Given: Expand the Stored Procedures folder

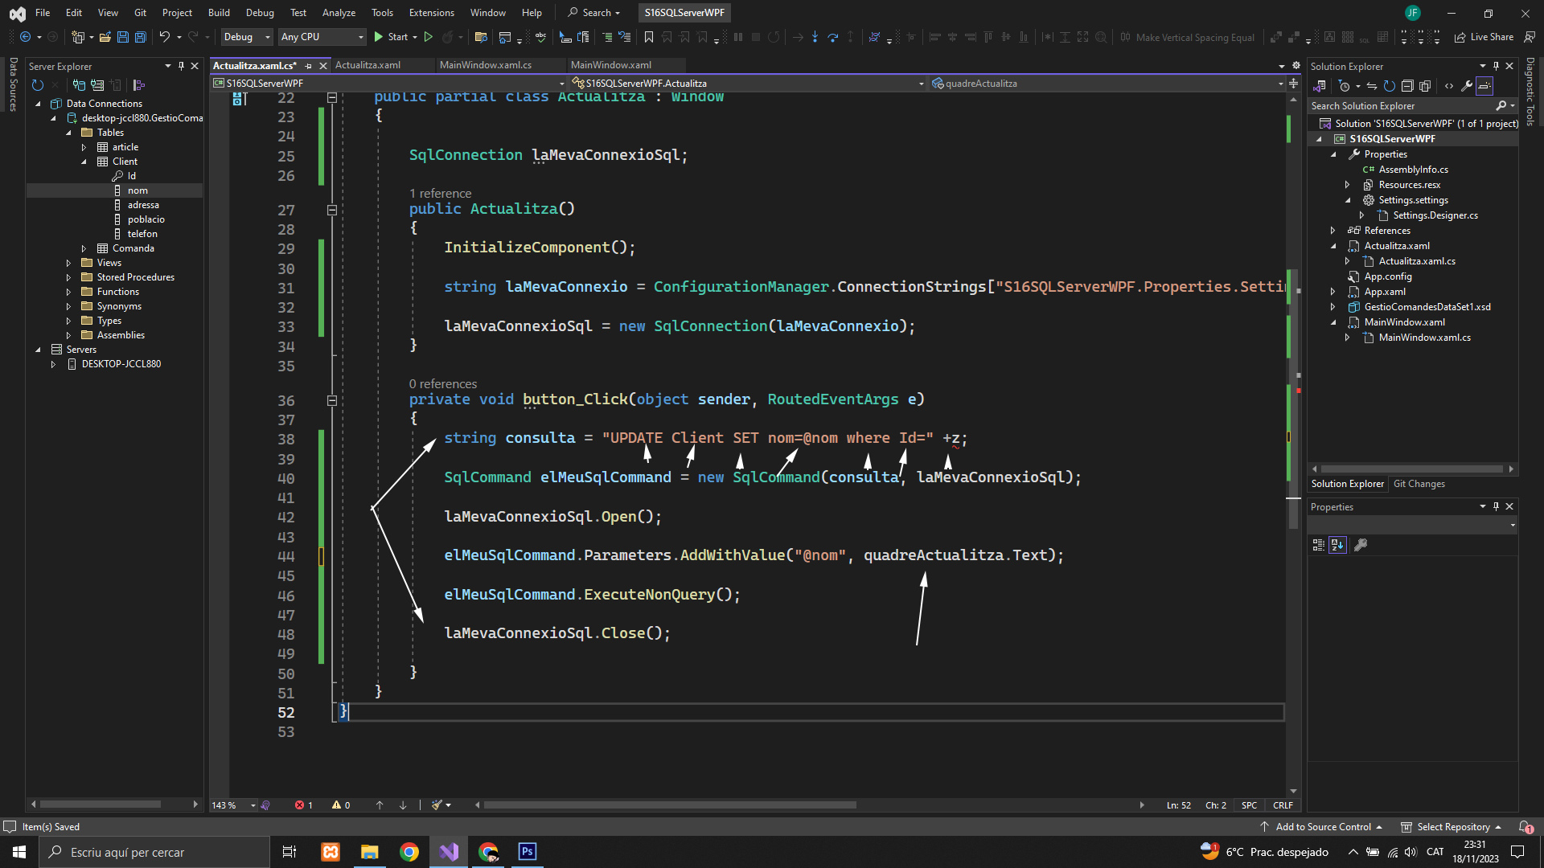Looking at the screenshot, I should [x=68, y=277].
